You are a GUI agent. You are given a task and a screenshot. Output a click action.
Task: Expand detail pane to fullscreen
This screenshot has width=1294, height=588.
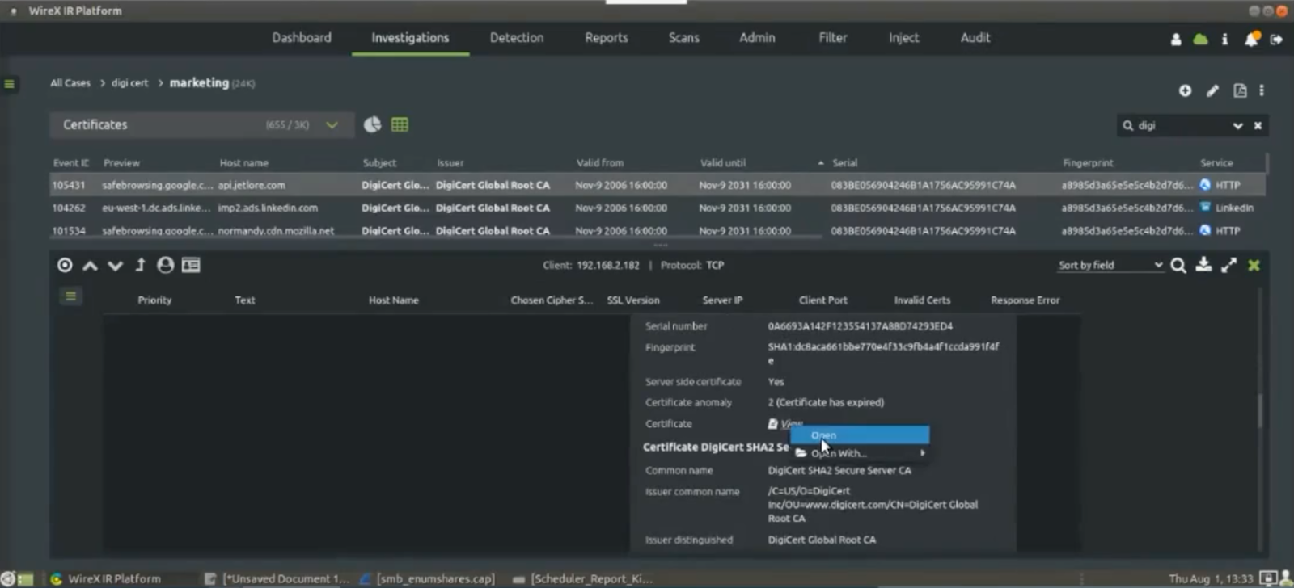(x=1228, y=265)
